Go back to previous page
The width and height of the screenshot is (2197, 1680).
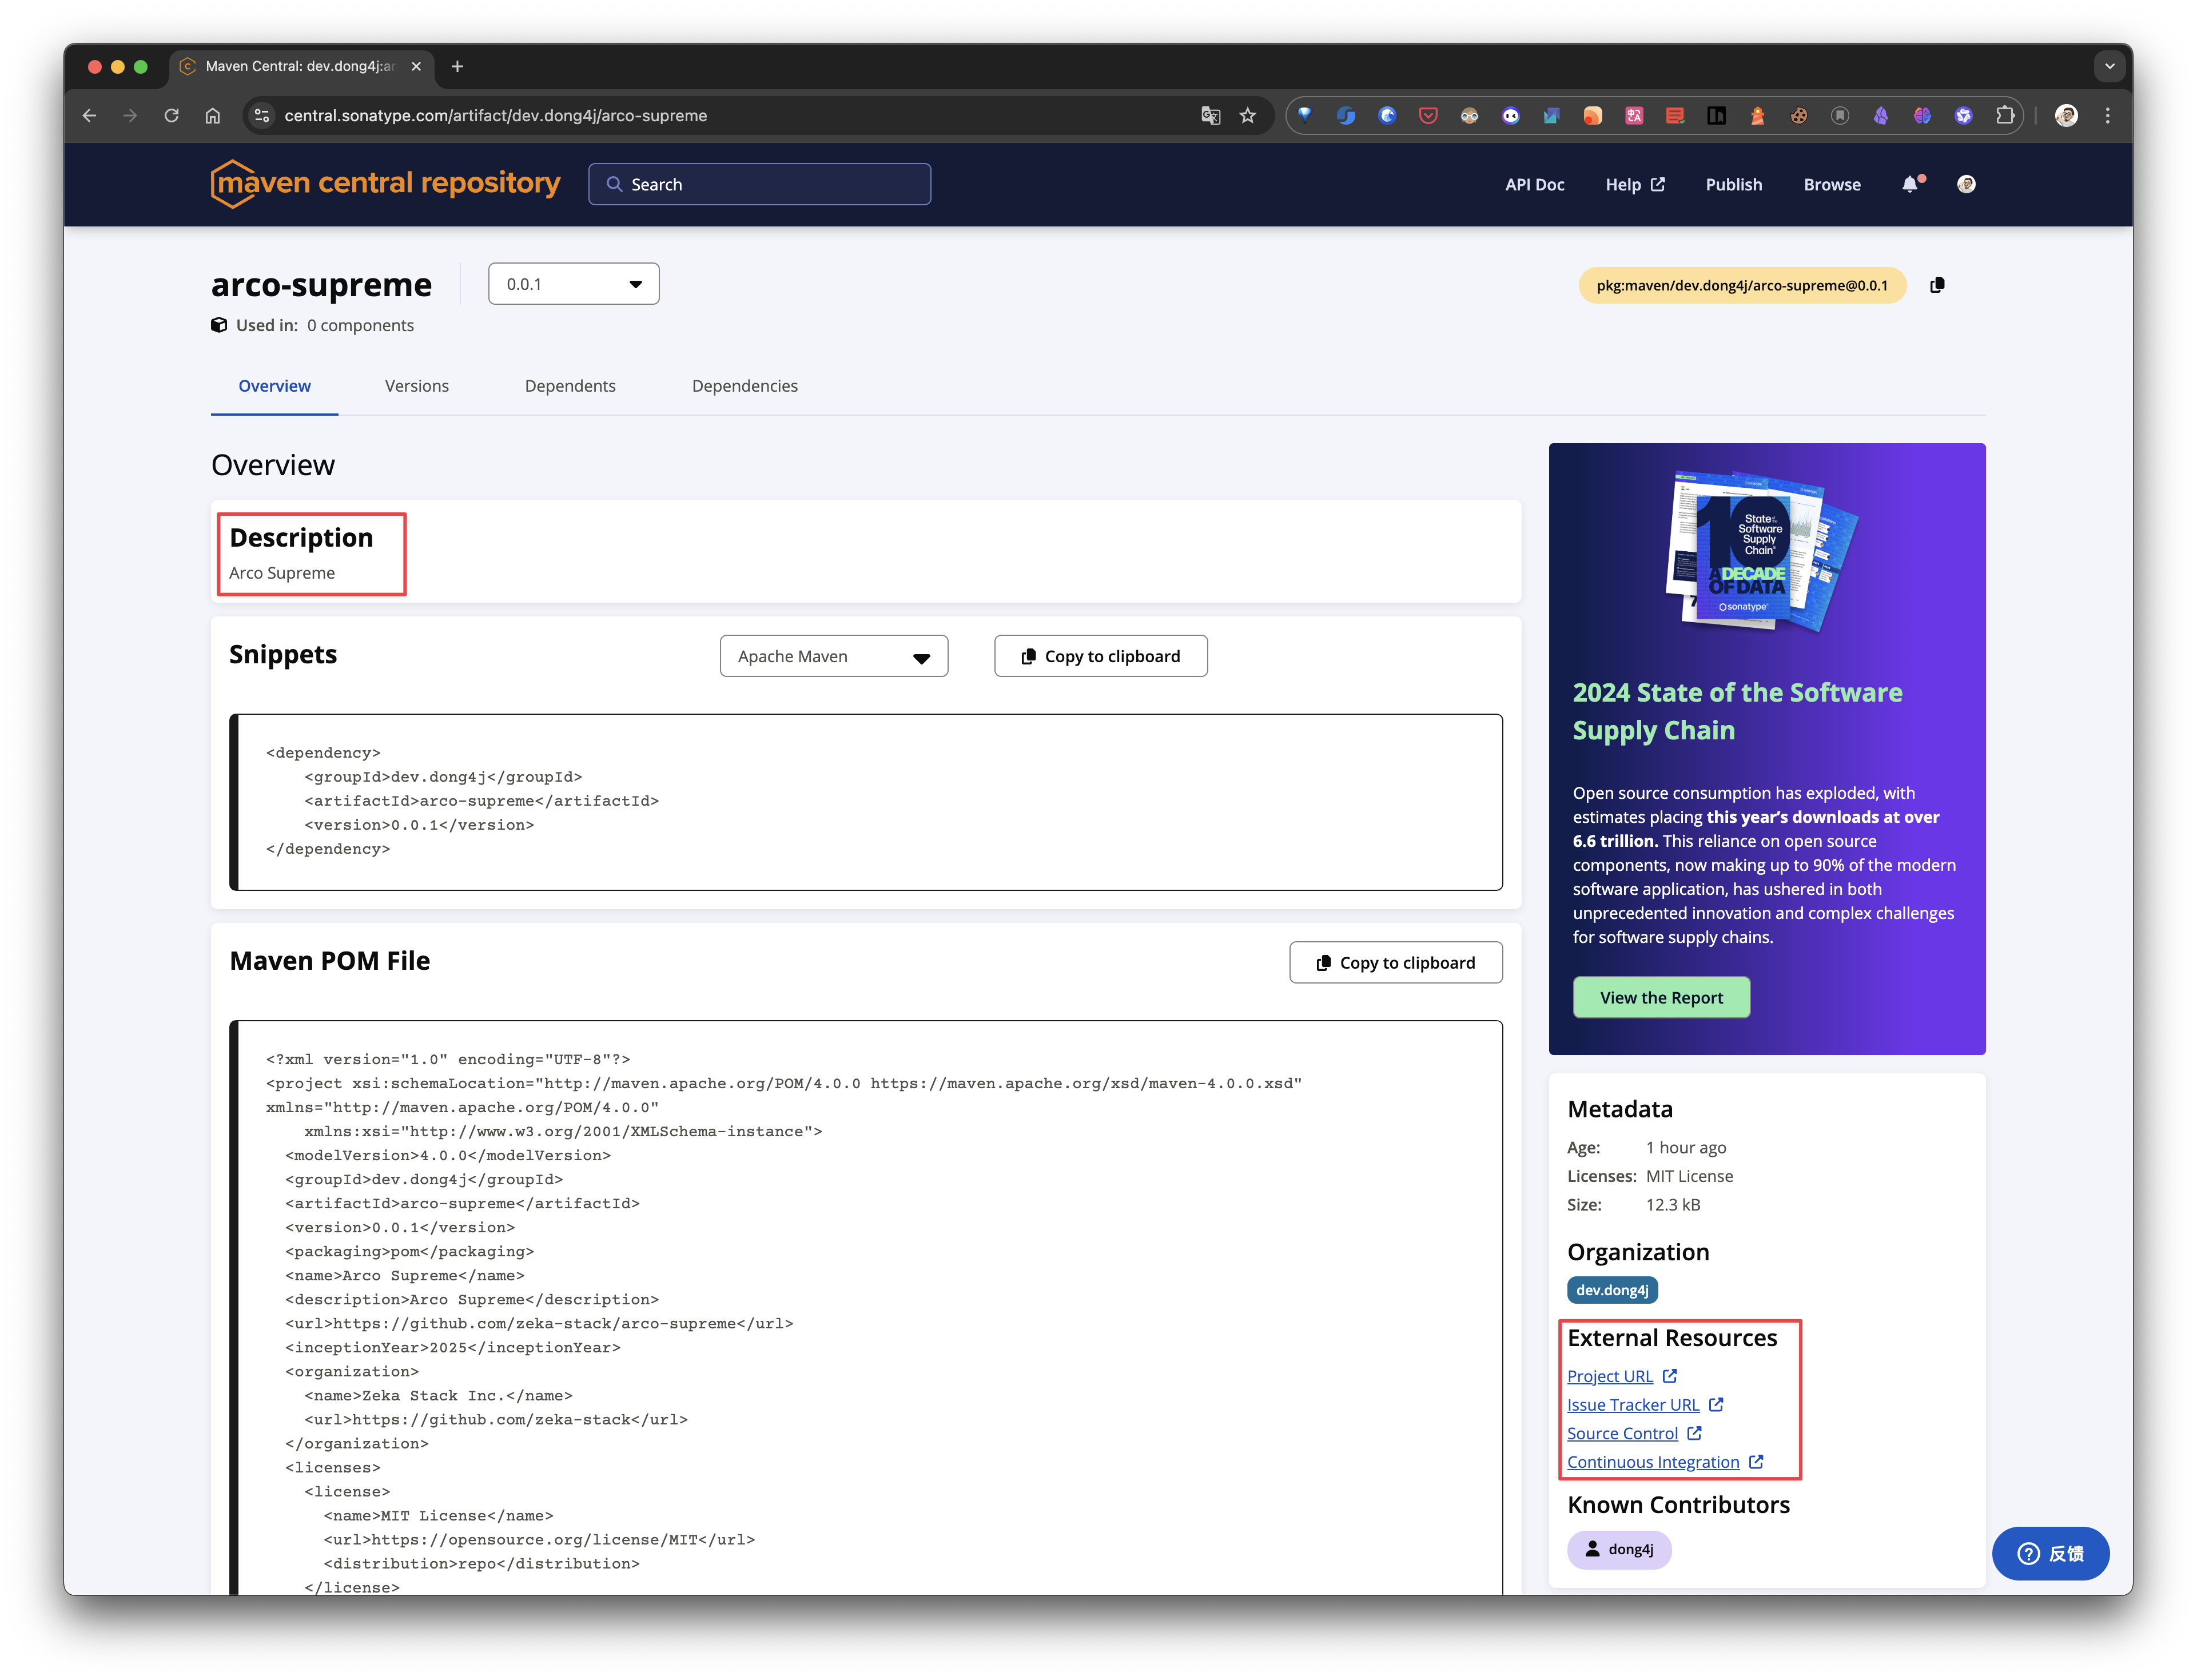(x=90, y=116)
